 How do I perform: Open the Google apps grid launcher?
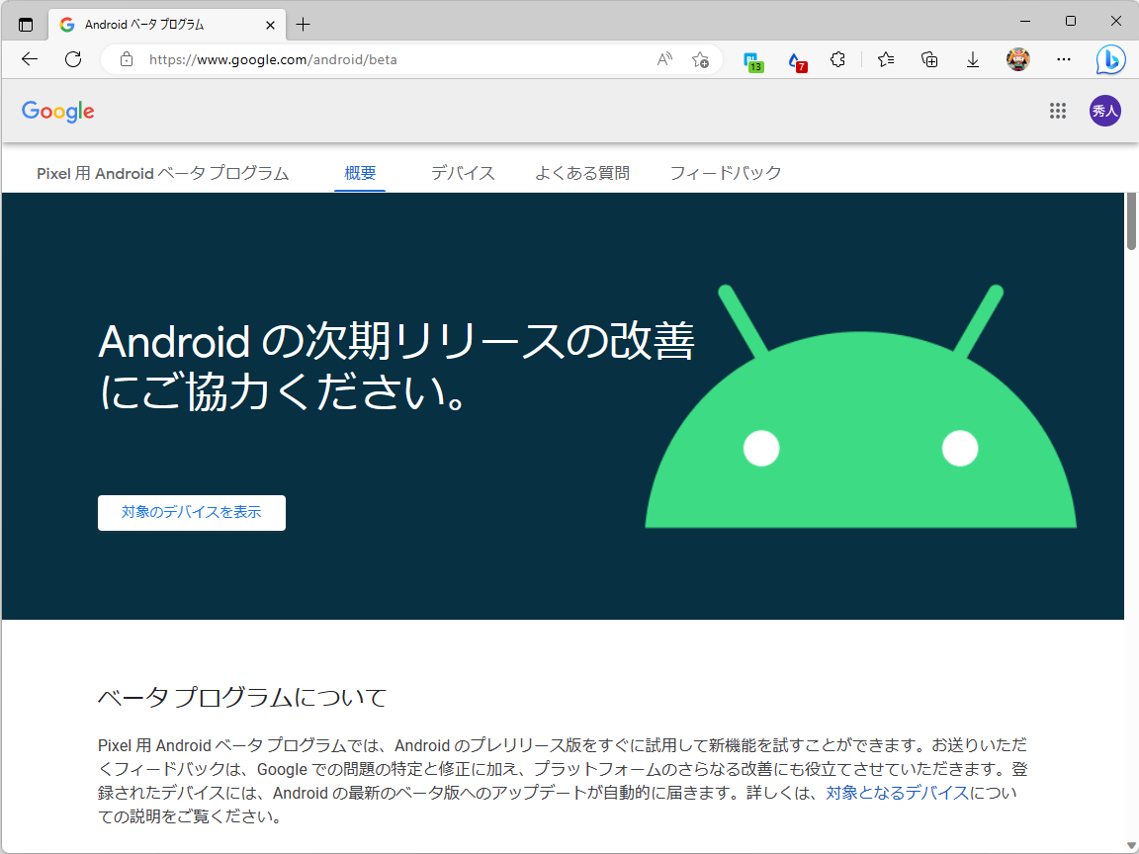tap(1057, 111)
